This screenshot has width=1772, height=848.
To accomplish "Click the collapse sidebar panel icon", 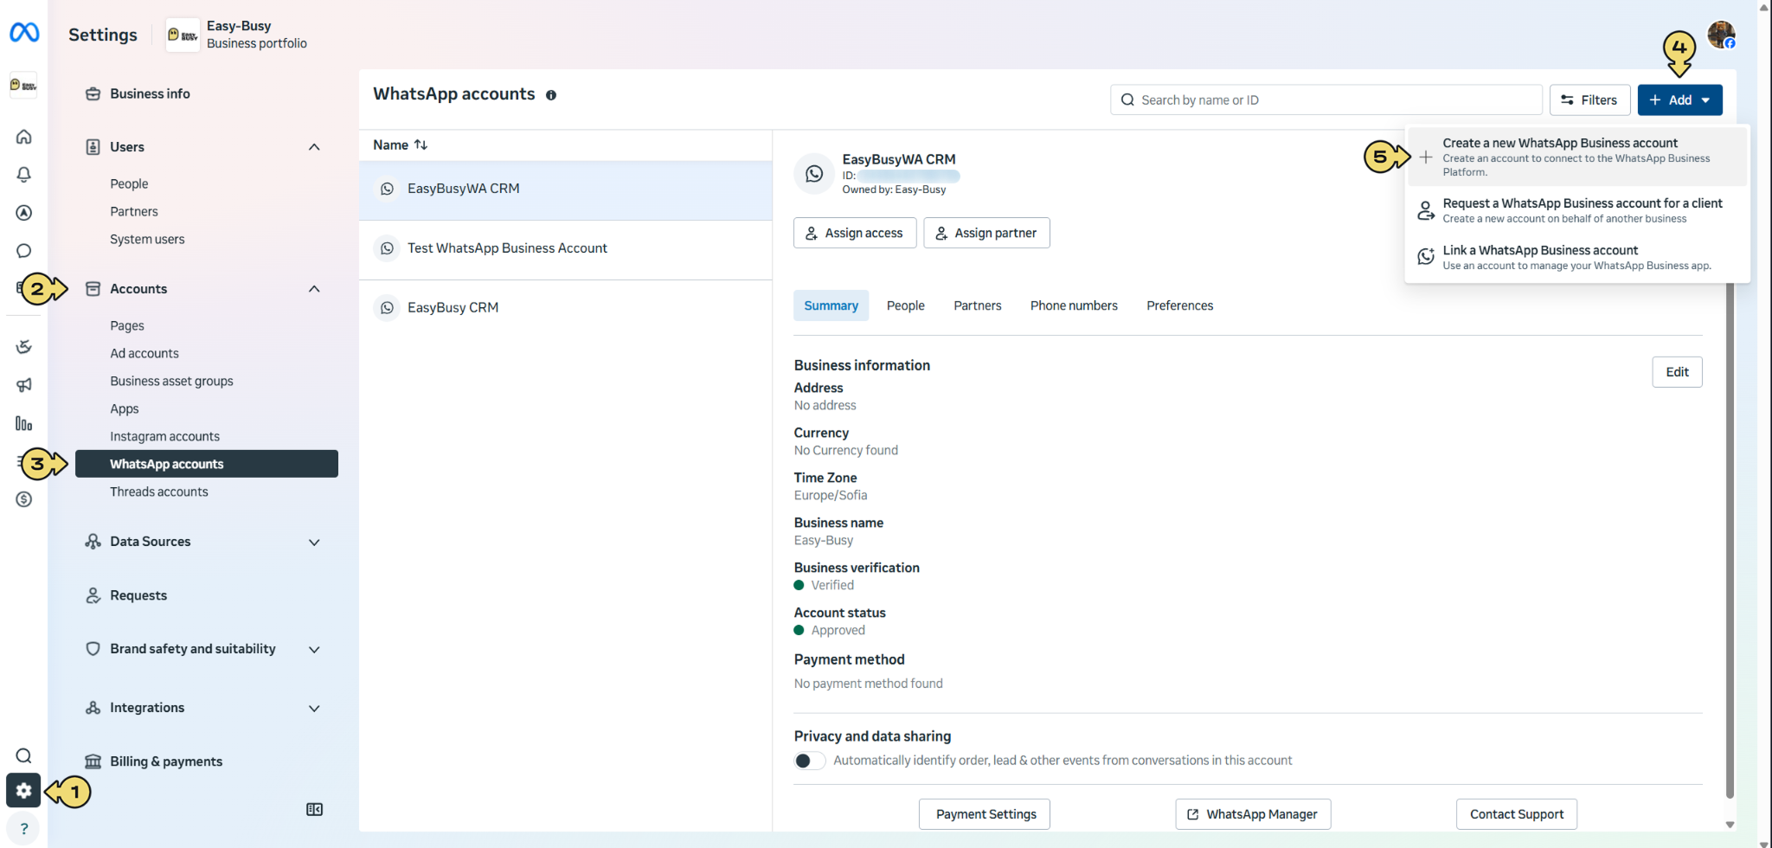I will tap(315, 810).
